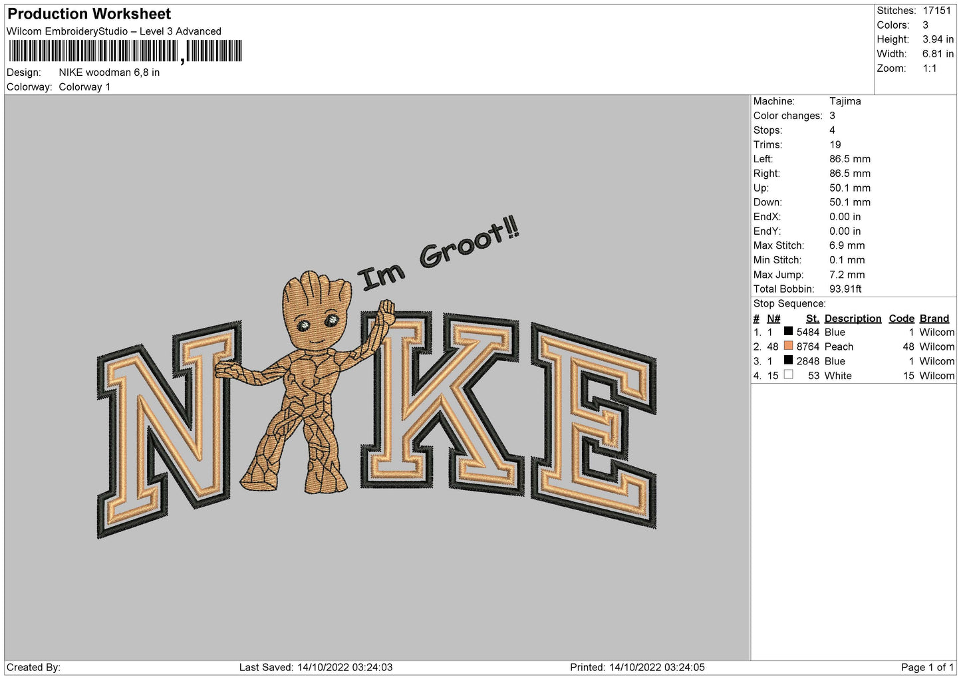Click the 'Stops:' label
The image size is (961, 679).
click(767, 130)
